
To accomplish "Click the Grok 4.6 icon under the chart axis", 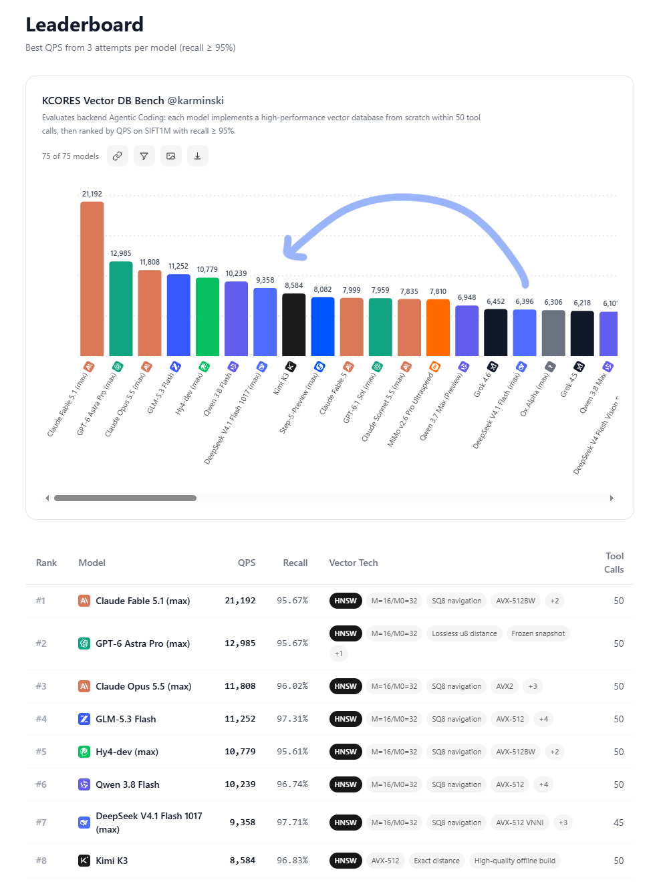I will pyautogui.click(x=493, y=366).
